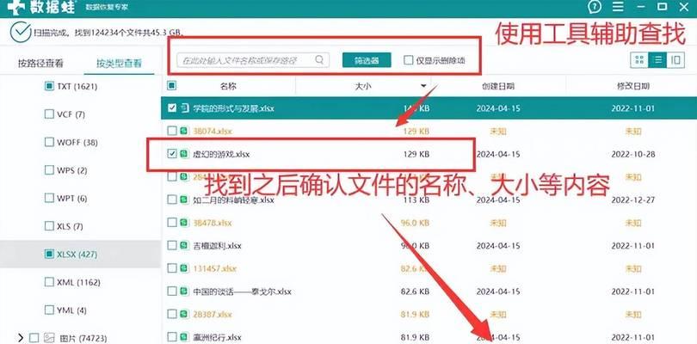Screen dimensions: 697x344
Task: Switch to 按路径查看 tab
Action: click(40, 63)
